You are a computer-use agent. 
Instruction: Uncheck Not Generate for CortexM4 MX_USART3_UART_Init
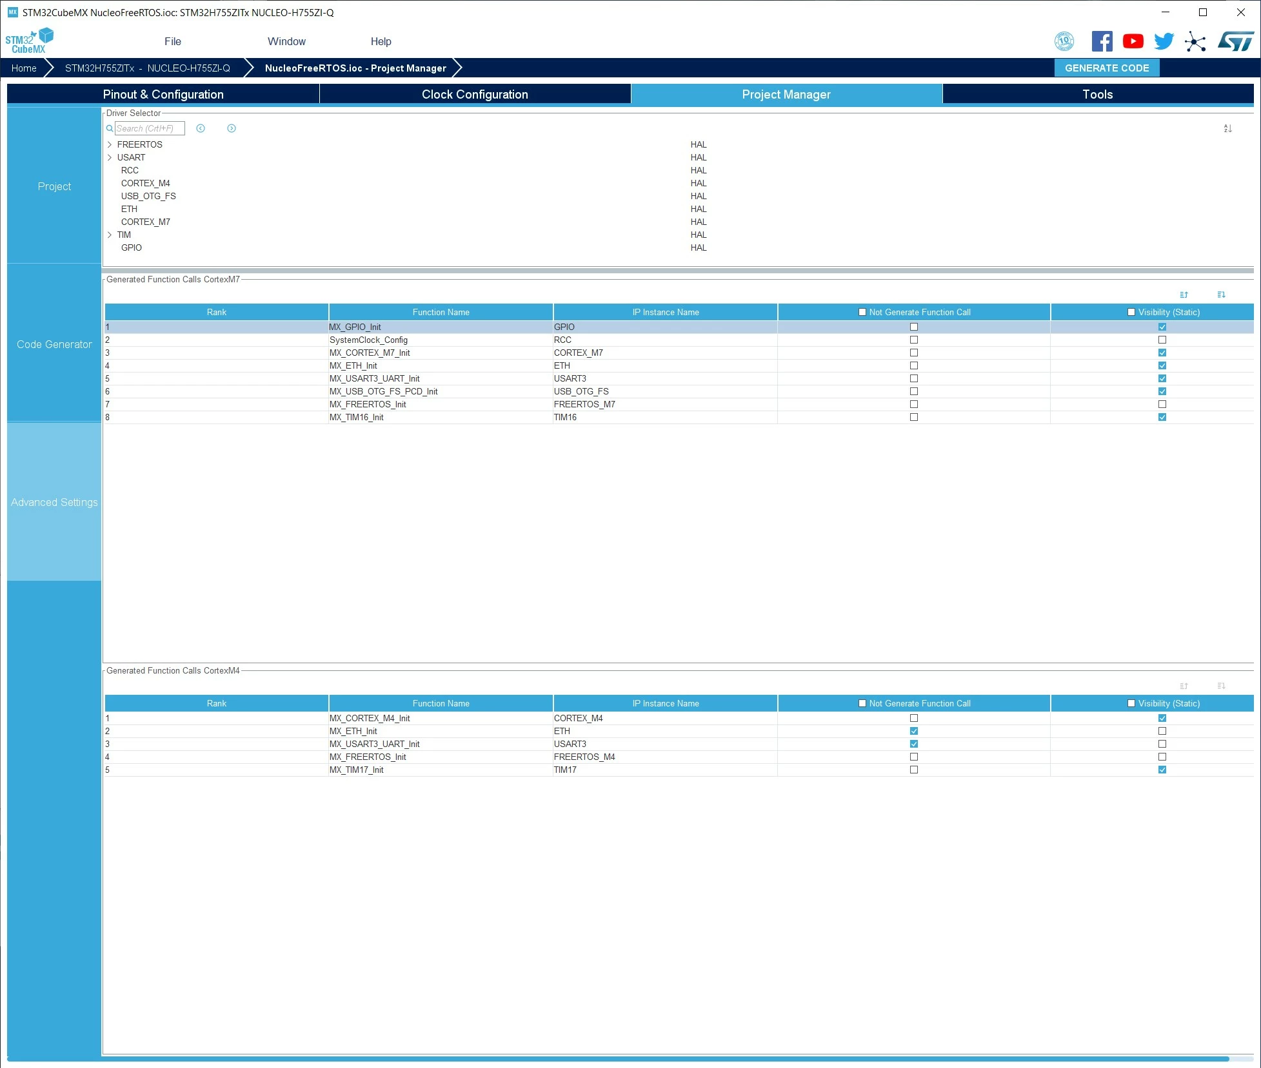(914, 744)
